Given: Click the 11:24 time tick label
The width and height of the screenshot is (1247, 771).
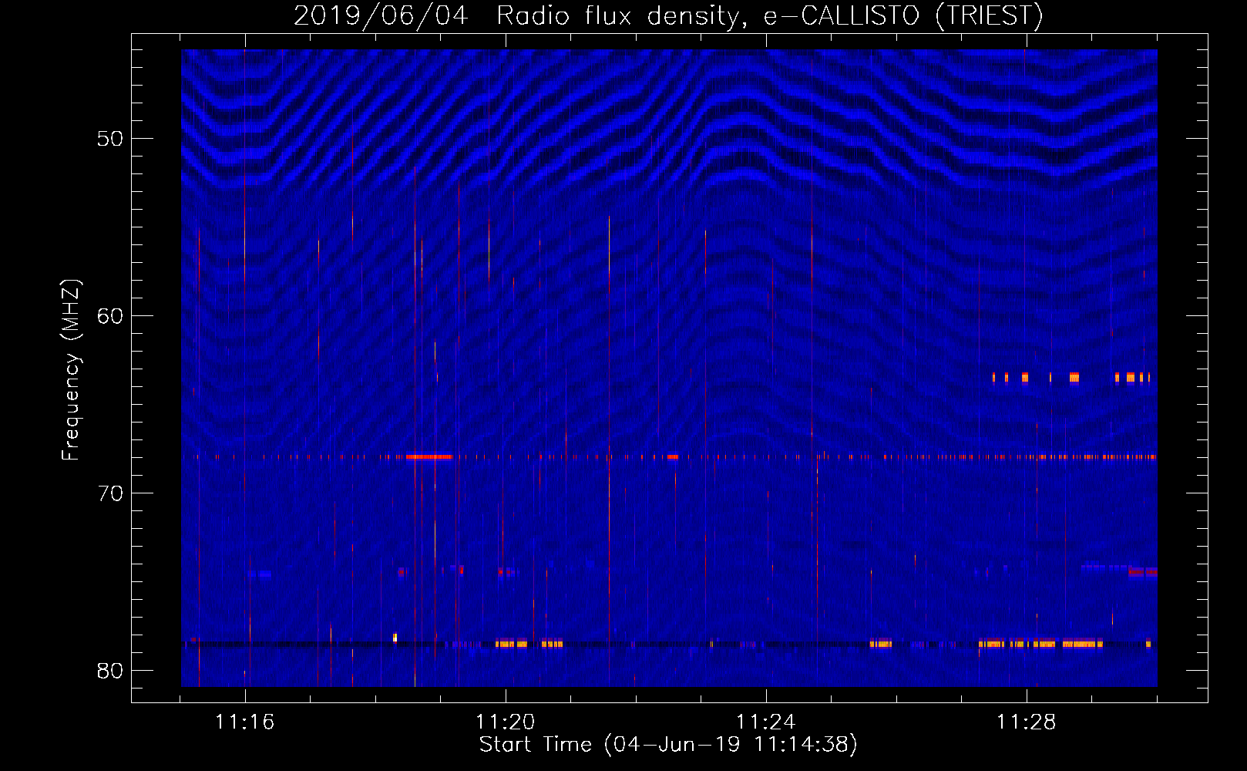Looking at the screenshot, I should (x=765, y=722).
